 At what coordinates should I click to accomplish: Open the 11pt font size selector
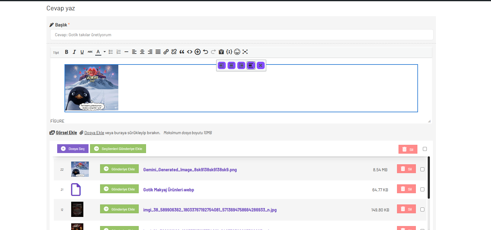56,53
